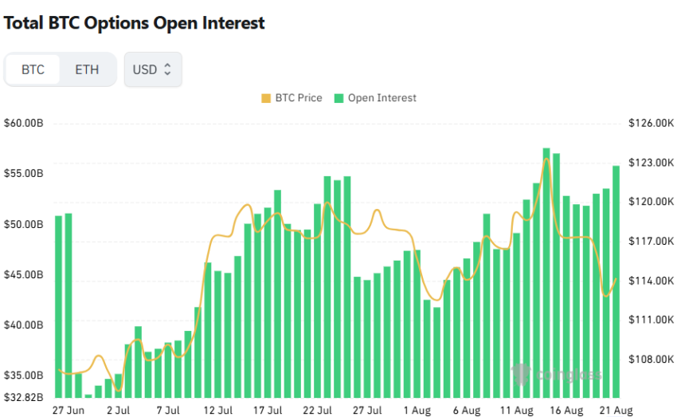685x417 pixels.
Task: Switch to the ETH tab
Action: coord(87,69)
